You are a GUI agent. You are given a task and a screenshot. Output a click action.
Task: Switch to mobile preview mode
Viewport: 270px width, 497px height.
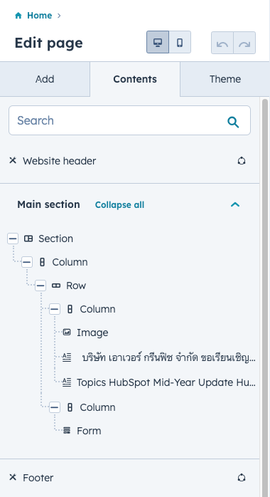[180, 42]
